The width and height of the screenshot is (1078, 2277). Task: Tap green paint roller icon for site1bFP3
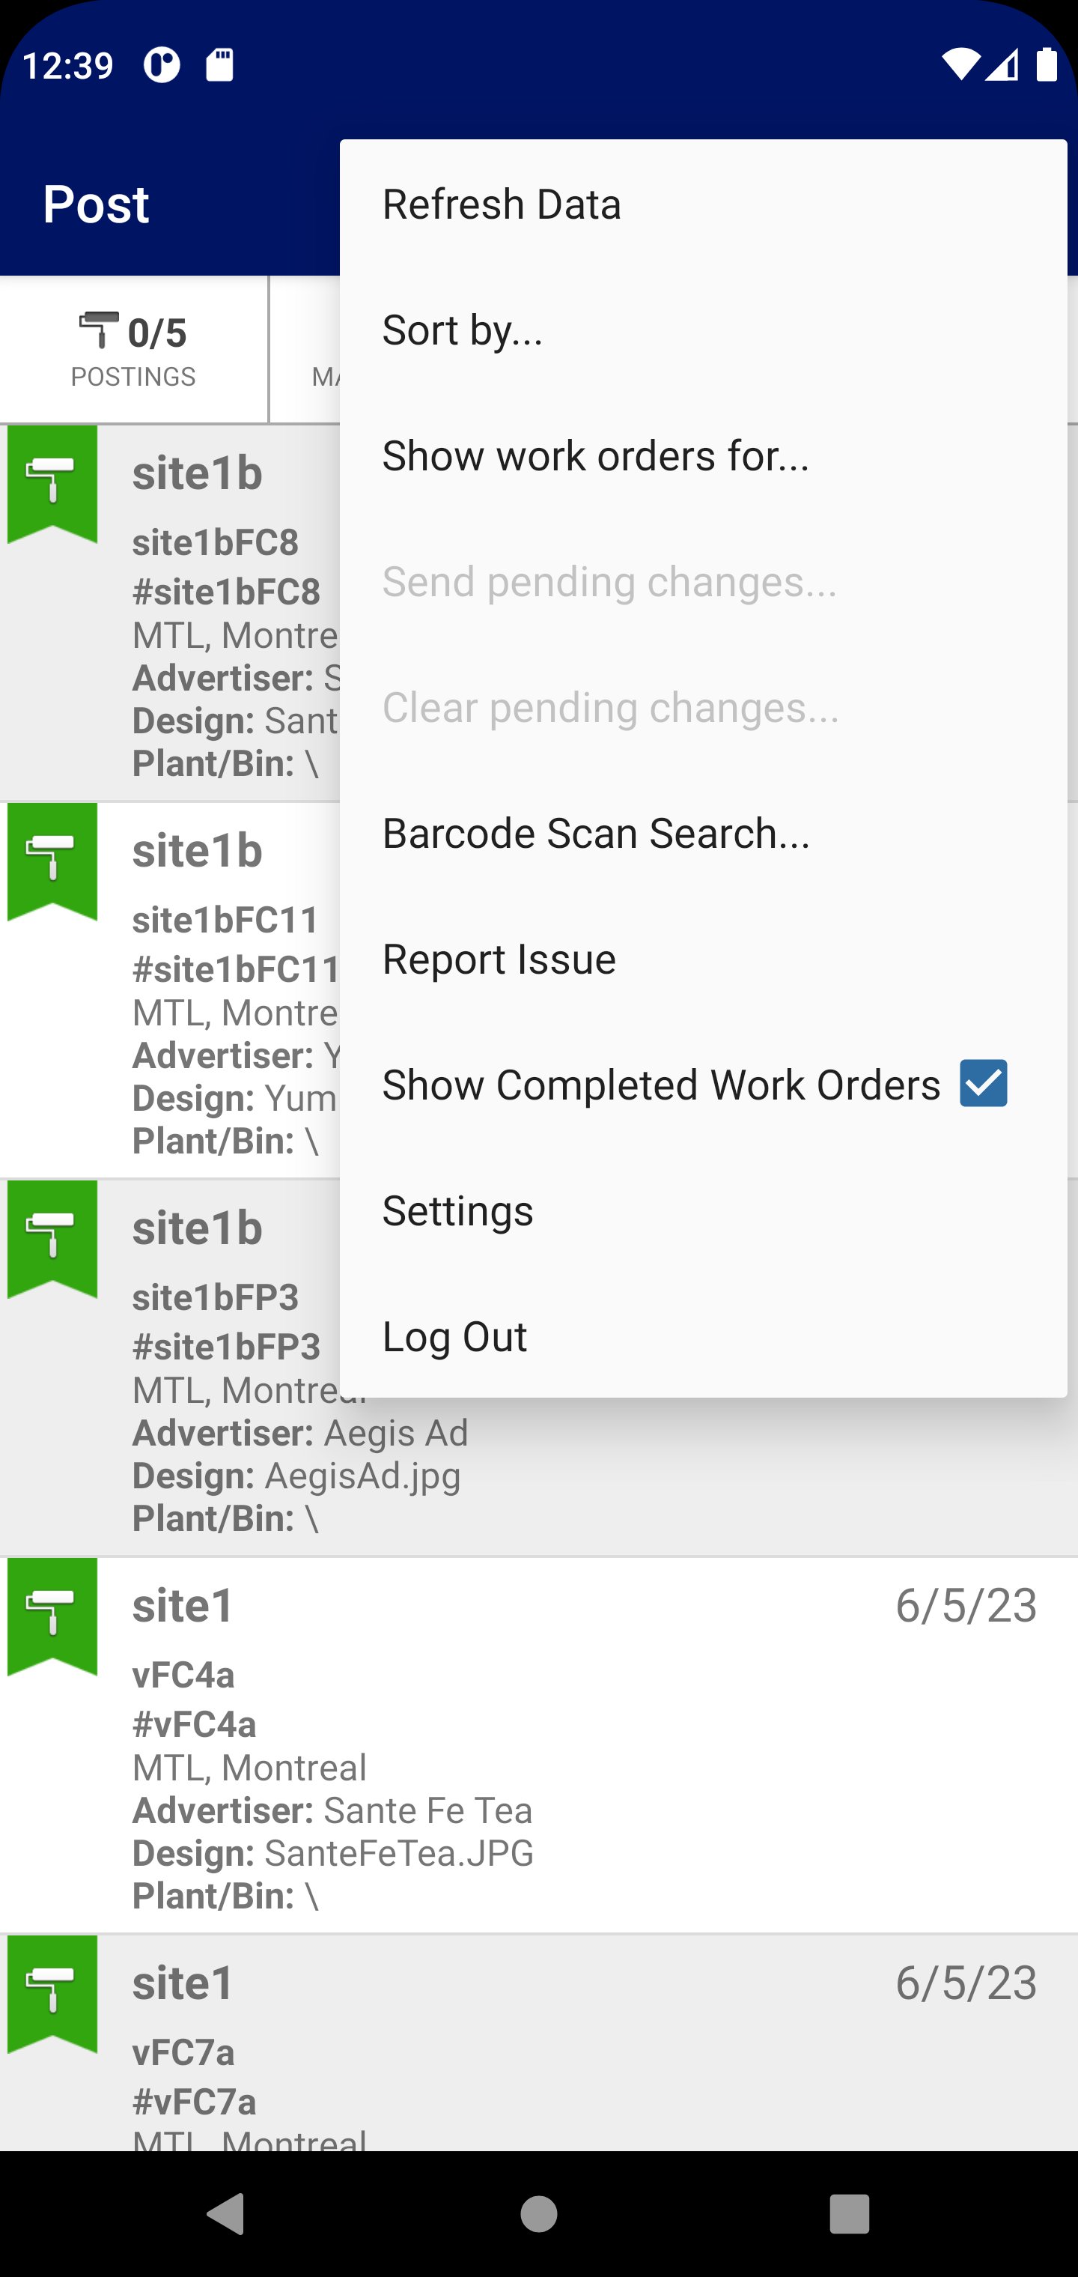tap(52, 1237)
